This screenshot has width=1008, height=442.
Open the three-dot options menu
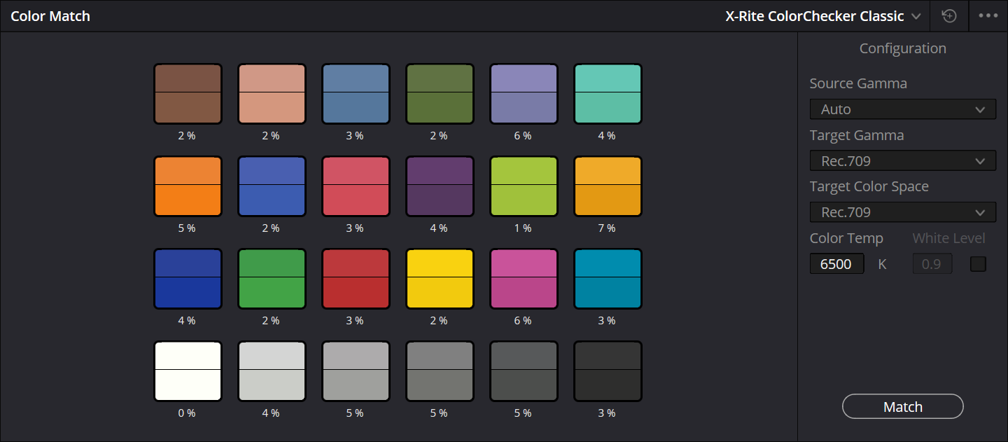click(988, 16)
